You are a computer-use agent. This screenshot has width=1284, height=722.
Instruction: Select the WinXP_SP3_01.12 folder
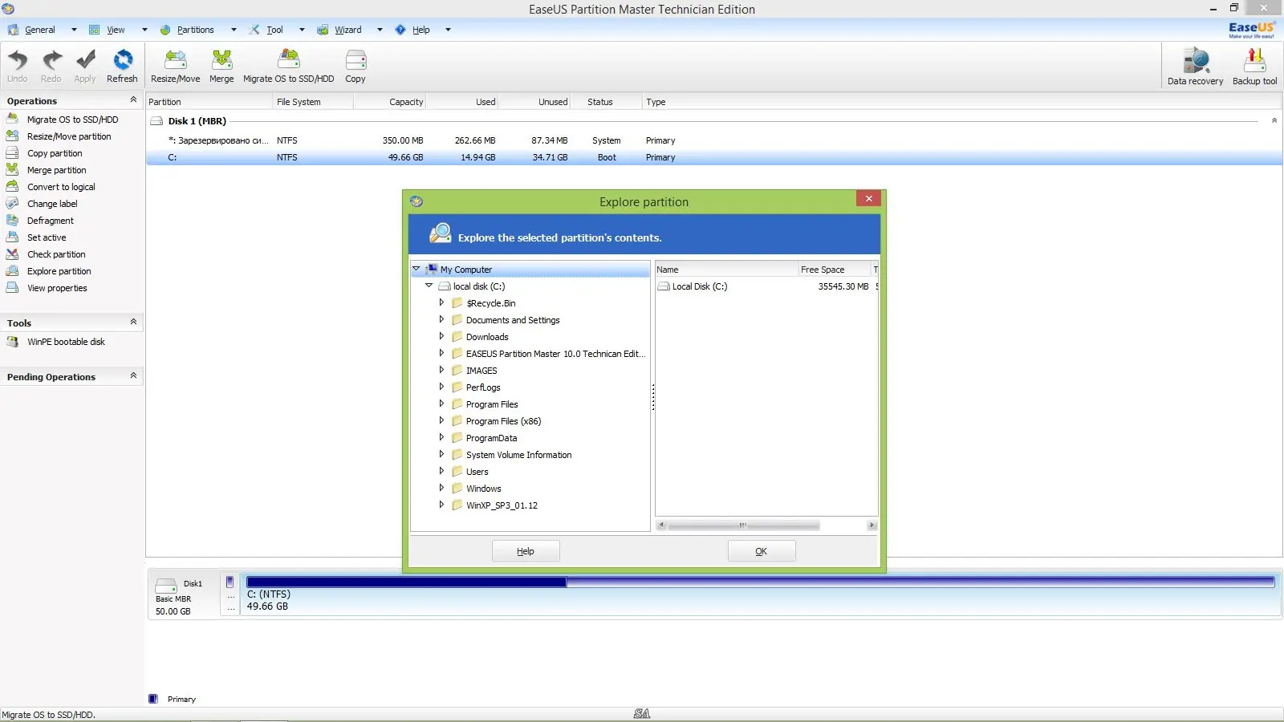pyautogui.click(x=502, y=505)
